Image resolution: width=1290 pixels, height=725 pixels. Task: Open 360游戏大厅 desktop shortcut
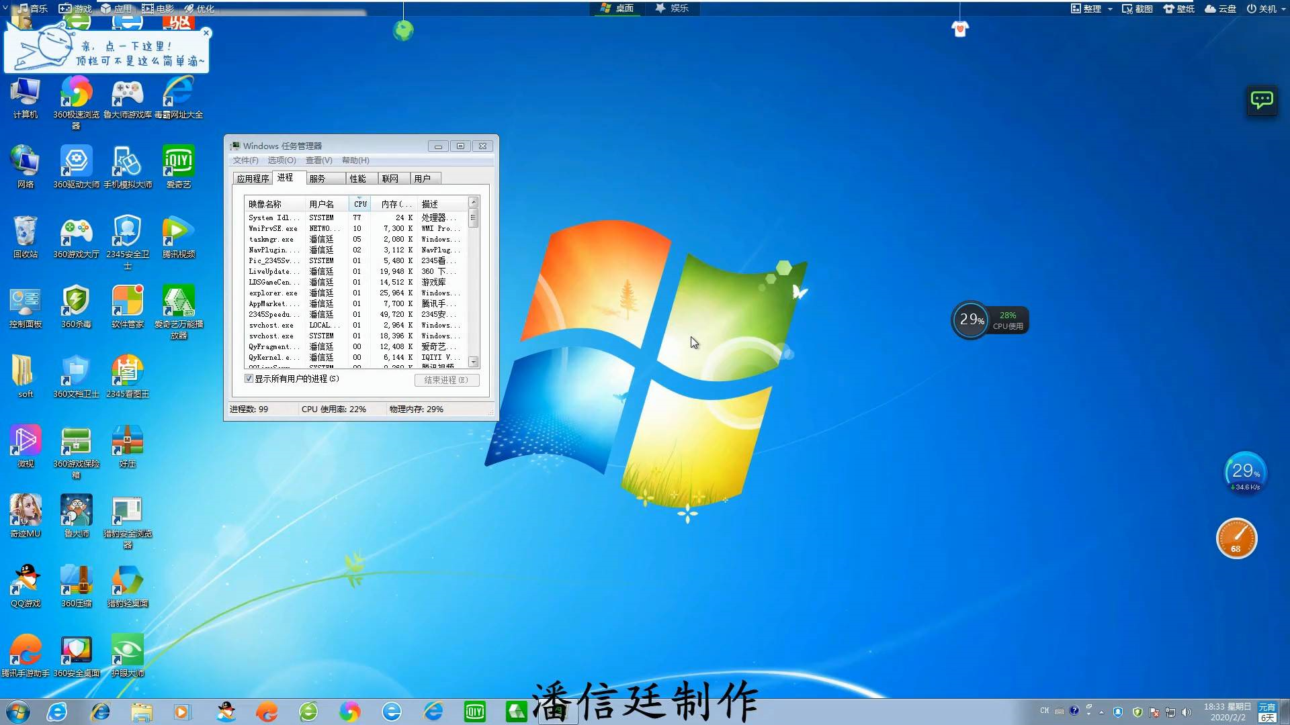[x=77, y=237]
